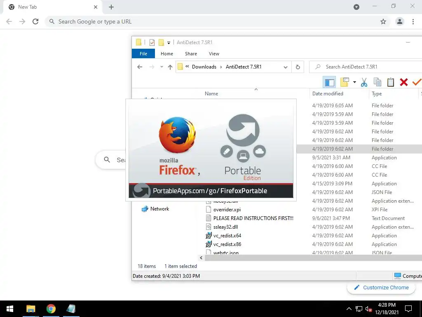Open Chrome's three-dot menu
422x317 pixels.
(x=413, y=21)
